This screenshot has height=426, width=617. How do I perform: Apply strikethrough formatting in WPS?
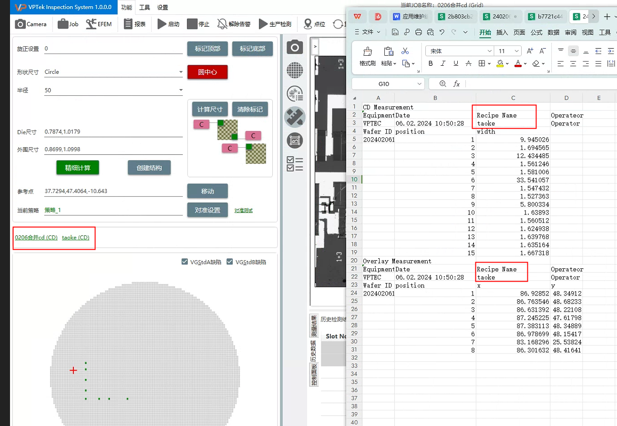pos(469,63)
